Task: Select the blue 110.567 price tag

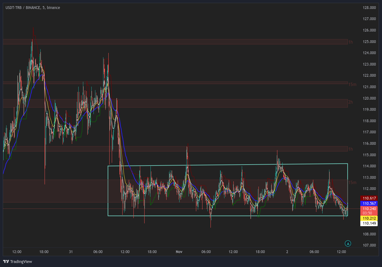Action: tap(369, 203)
